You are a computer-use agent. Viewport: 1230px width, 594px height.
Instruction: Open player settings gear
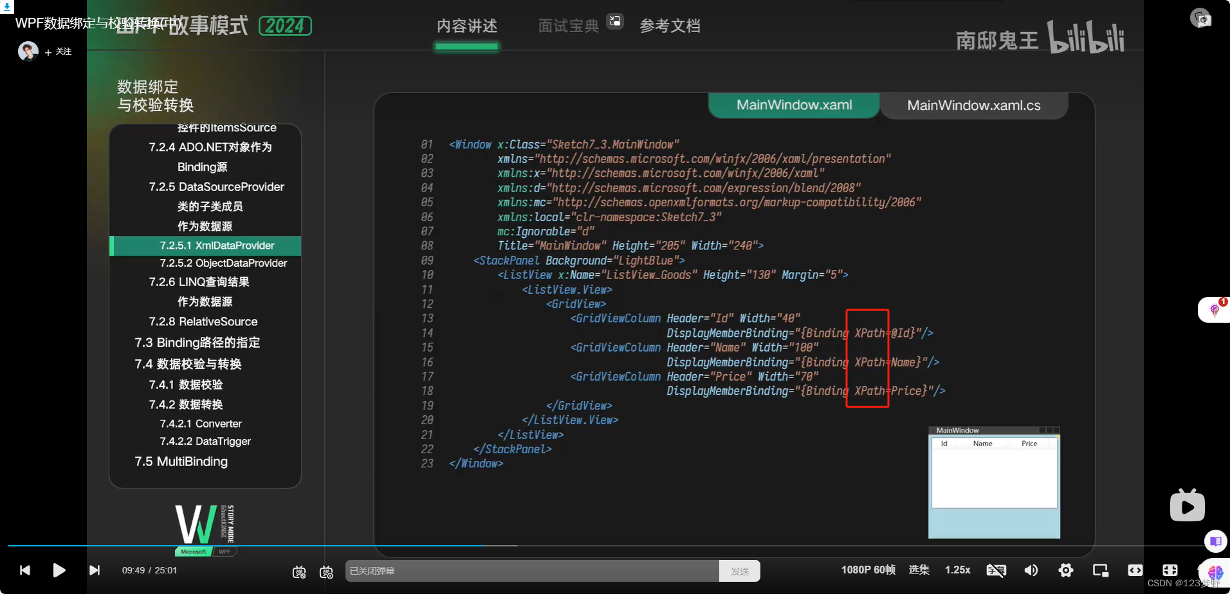coord(1066,570)
